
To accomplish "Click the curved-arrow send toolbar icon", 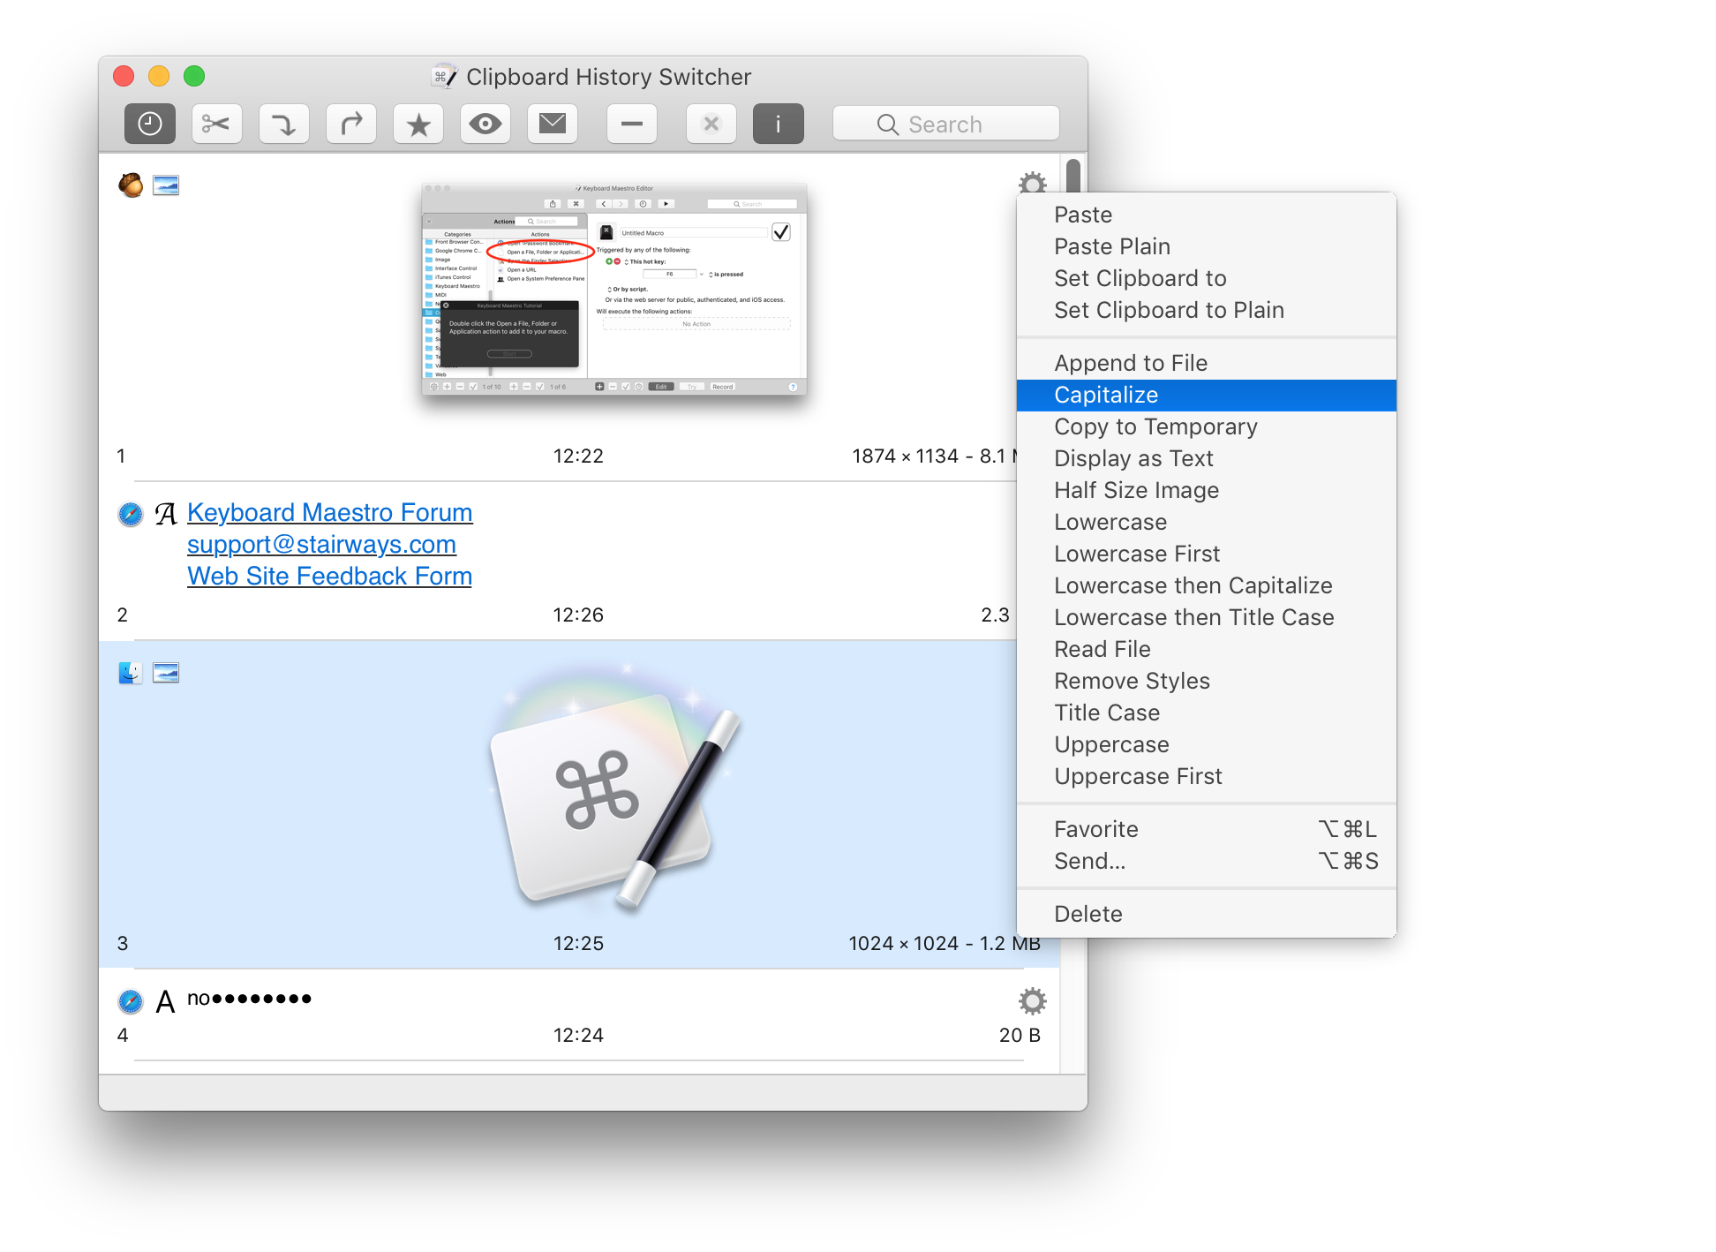I will pyautogui.click(x=351, y=124).
